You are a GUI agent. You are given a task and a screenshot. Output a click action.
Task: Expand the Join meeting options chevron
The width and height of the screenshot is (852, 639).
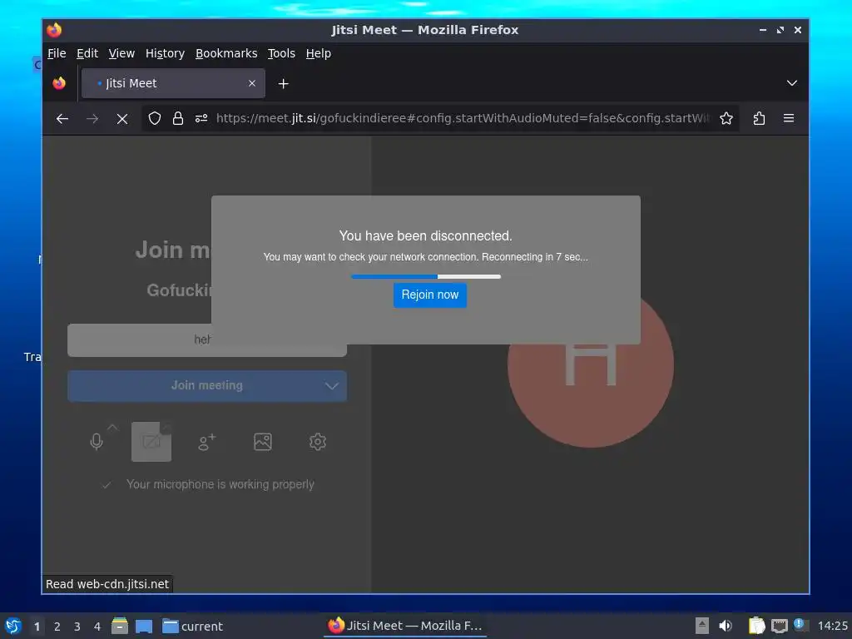tap(332, 386)
